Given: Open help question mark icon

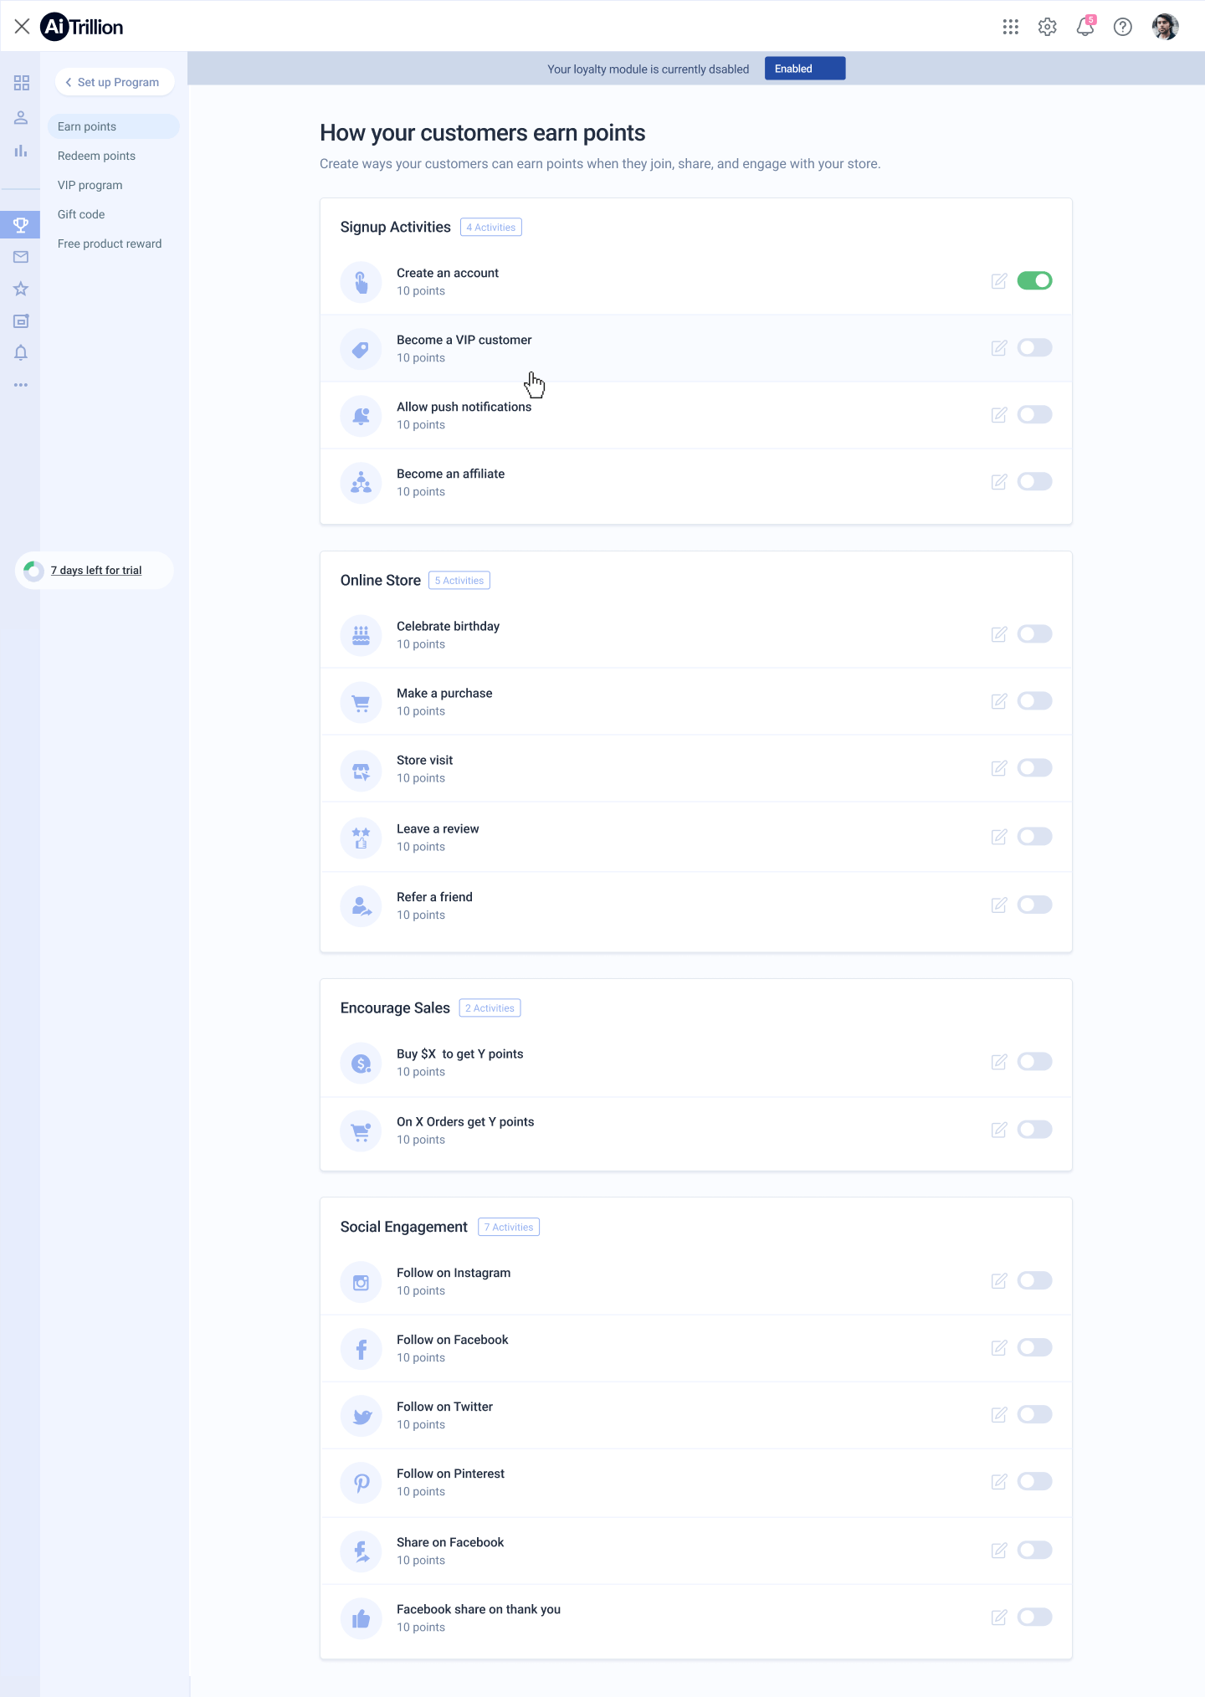Looking at the screenshot, I should click(x=1123, y=27).
